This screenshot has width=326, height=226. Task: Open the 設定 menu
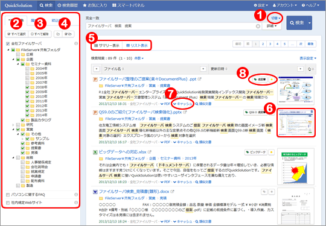pos(261,5)
